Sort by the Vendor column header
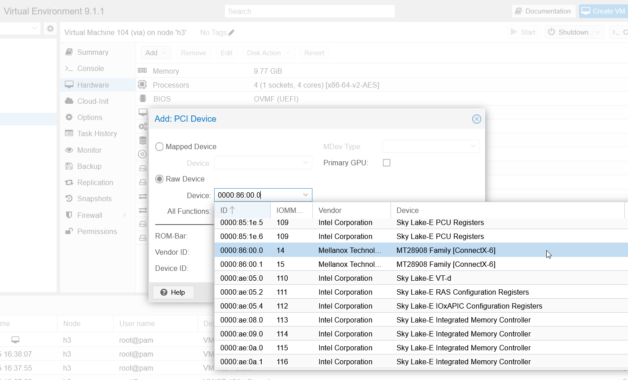628x380 pixels. (351, 210)
